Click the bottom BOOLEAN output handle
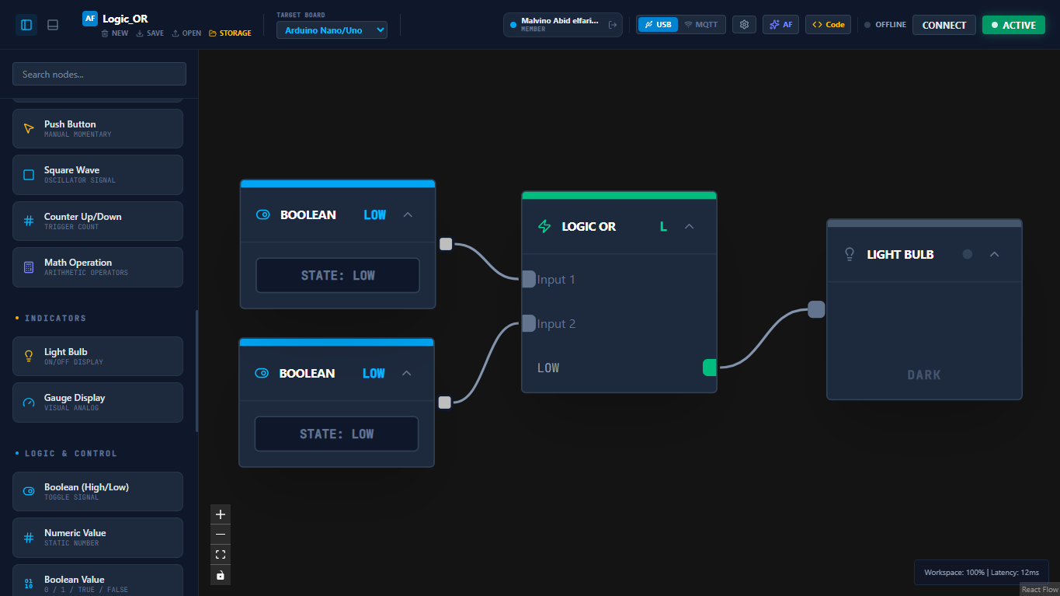Viewport: 1060px width, 596px height. point(444,403)
